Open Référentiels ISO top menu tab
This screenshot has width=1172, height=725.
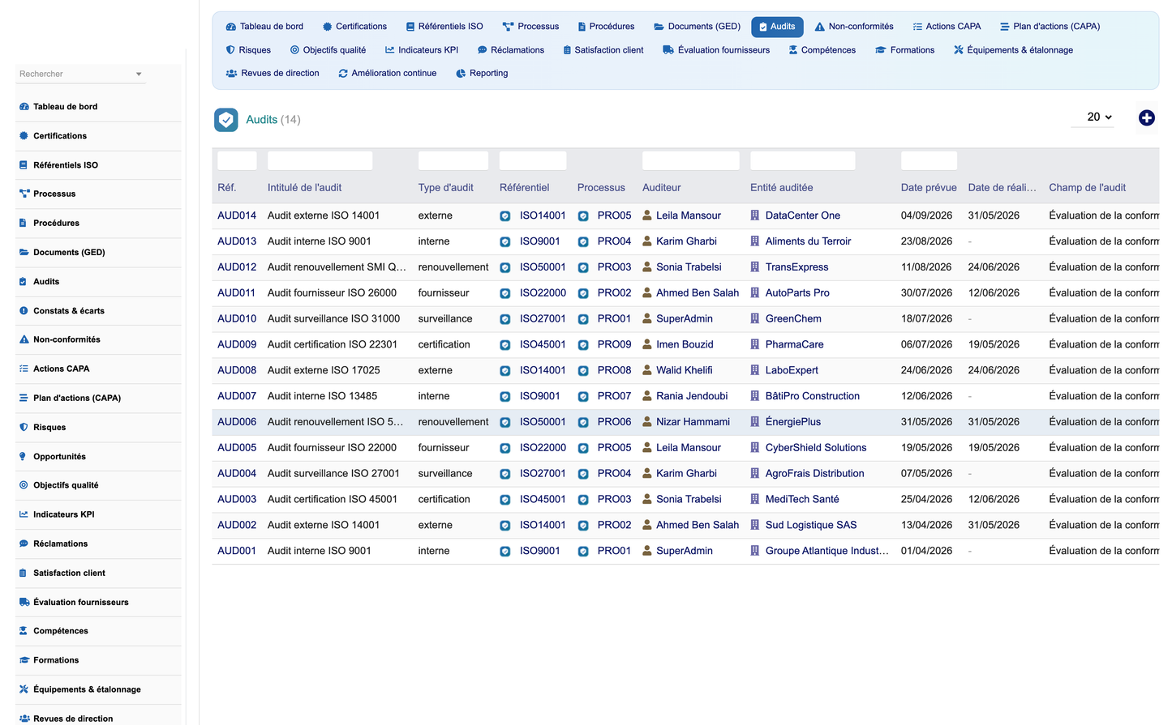444,27
